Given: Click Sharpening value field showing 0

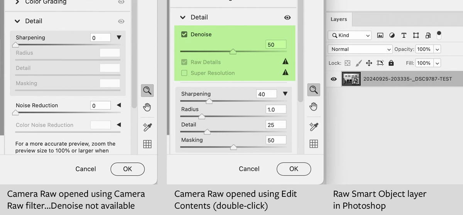Looking at the screenshot, I should tap(100, 37).
